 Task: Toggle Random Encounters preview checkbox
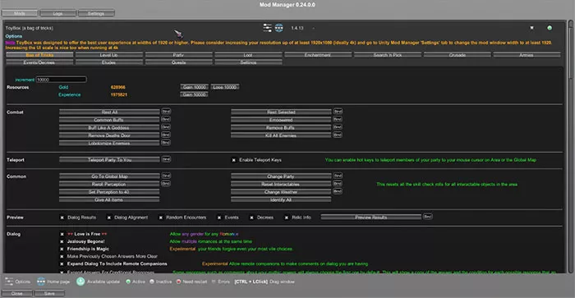tap(161, 218)
